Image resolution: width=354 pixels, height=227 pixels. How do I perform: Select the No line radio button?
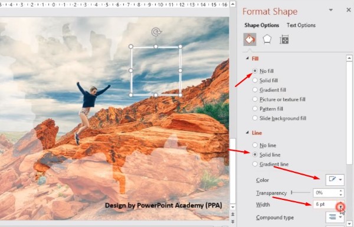click(x=255, y=145)
